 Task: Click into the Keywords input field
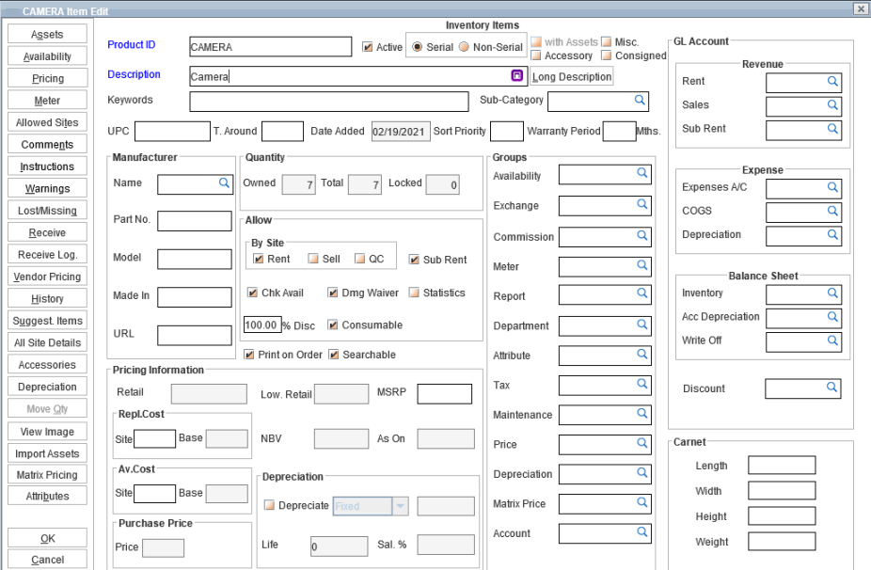coord(328,101)
